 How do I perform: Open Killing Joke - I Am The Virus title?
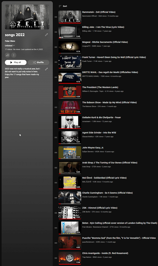click(x=103, y=27)
